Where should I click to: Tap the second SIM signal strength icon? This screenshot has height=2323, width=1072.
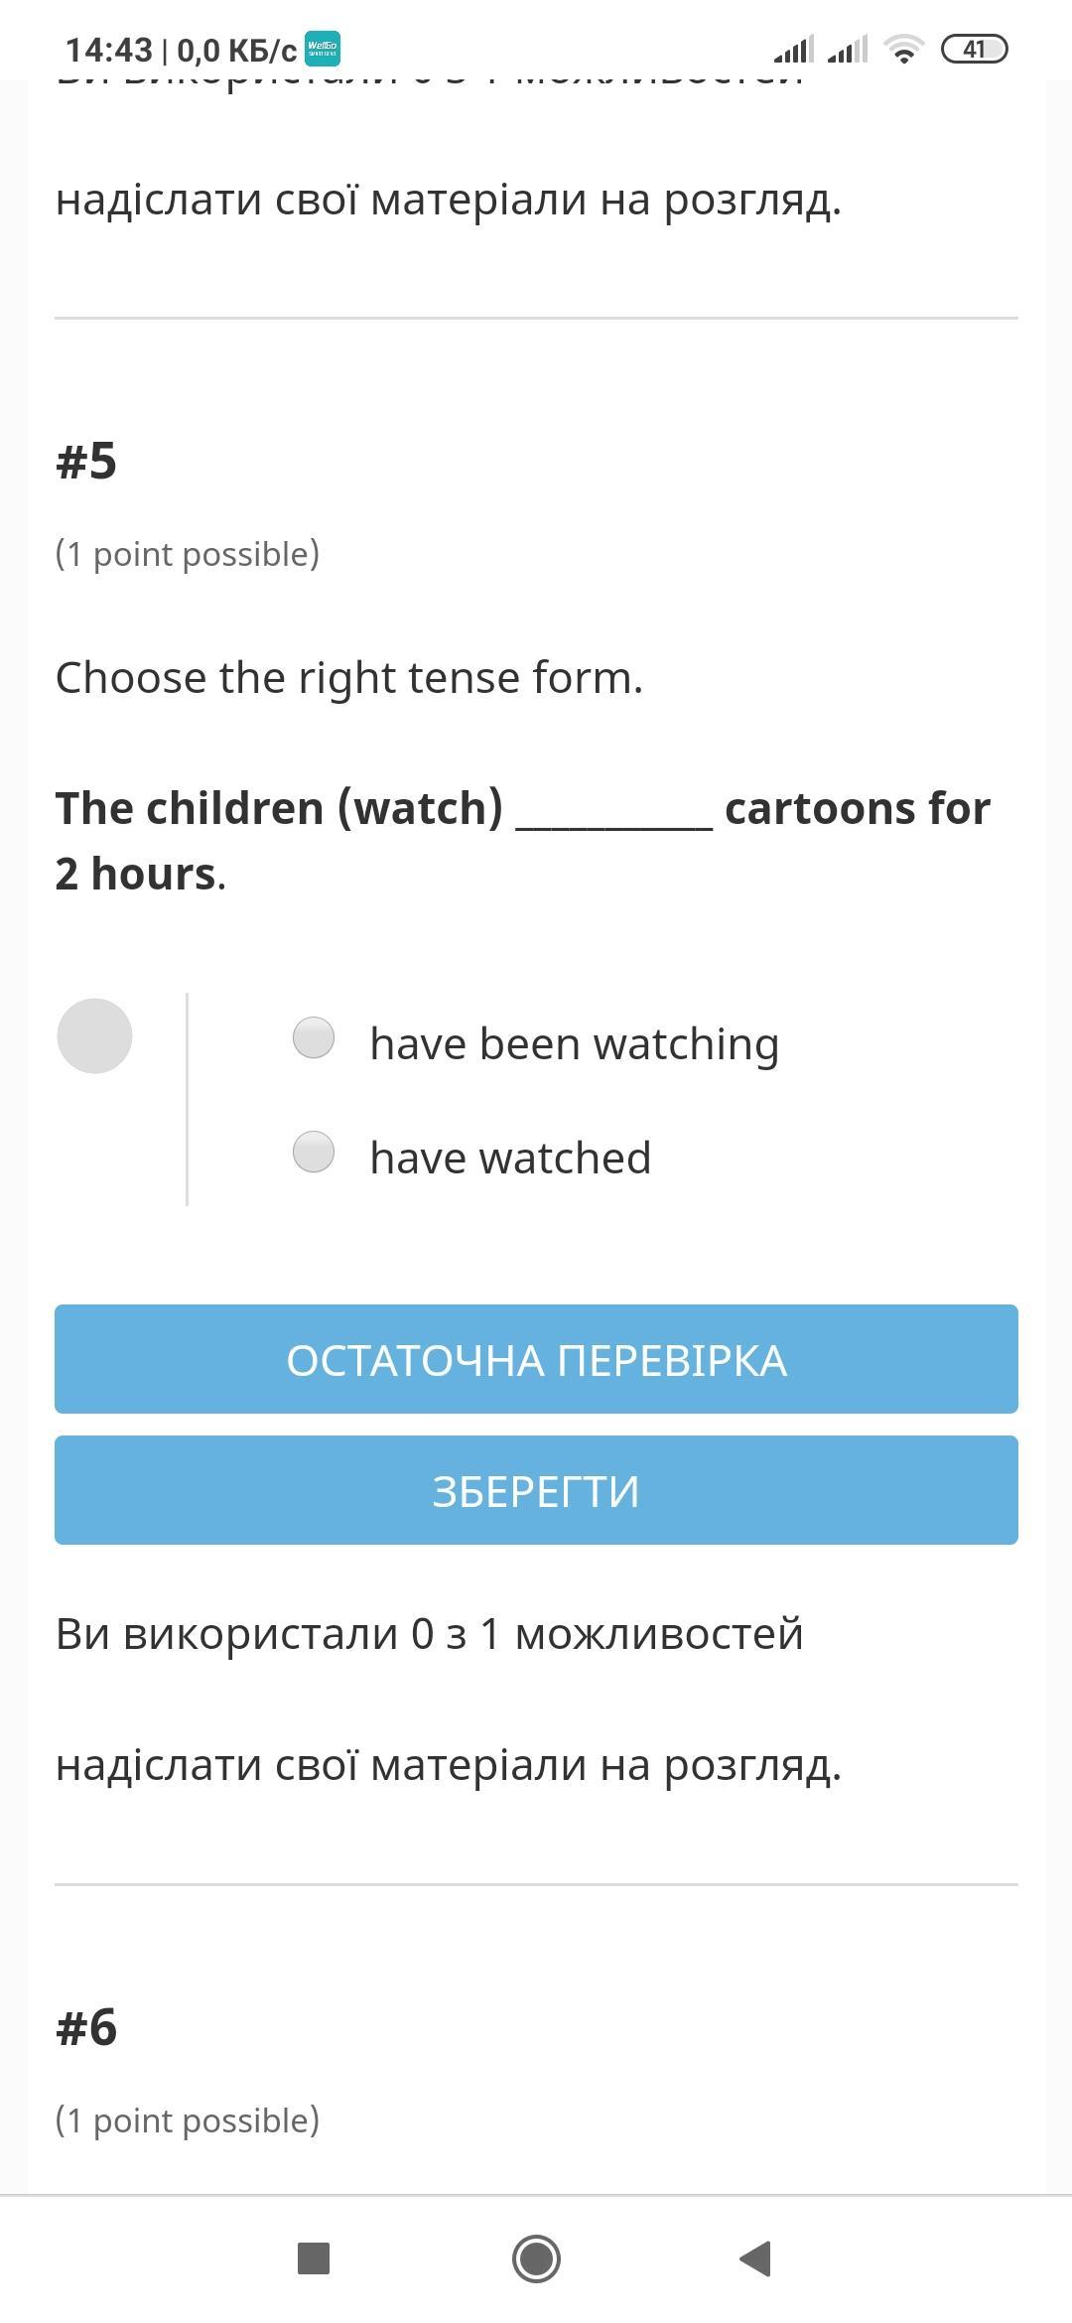pos(848,49)
